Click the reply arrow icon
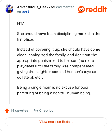This screenshot has height=131, width=112. click(36, 110)
